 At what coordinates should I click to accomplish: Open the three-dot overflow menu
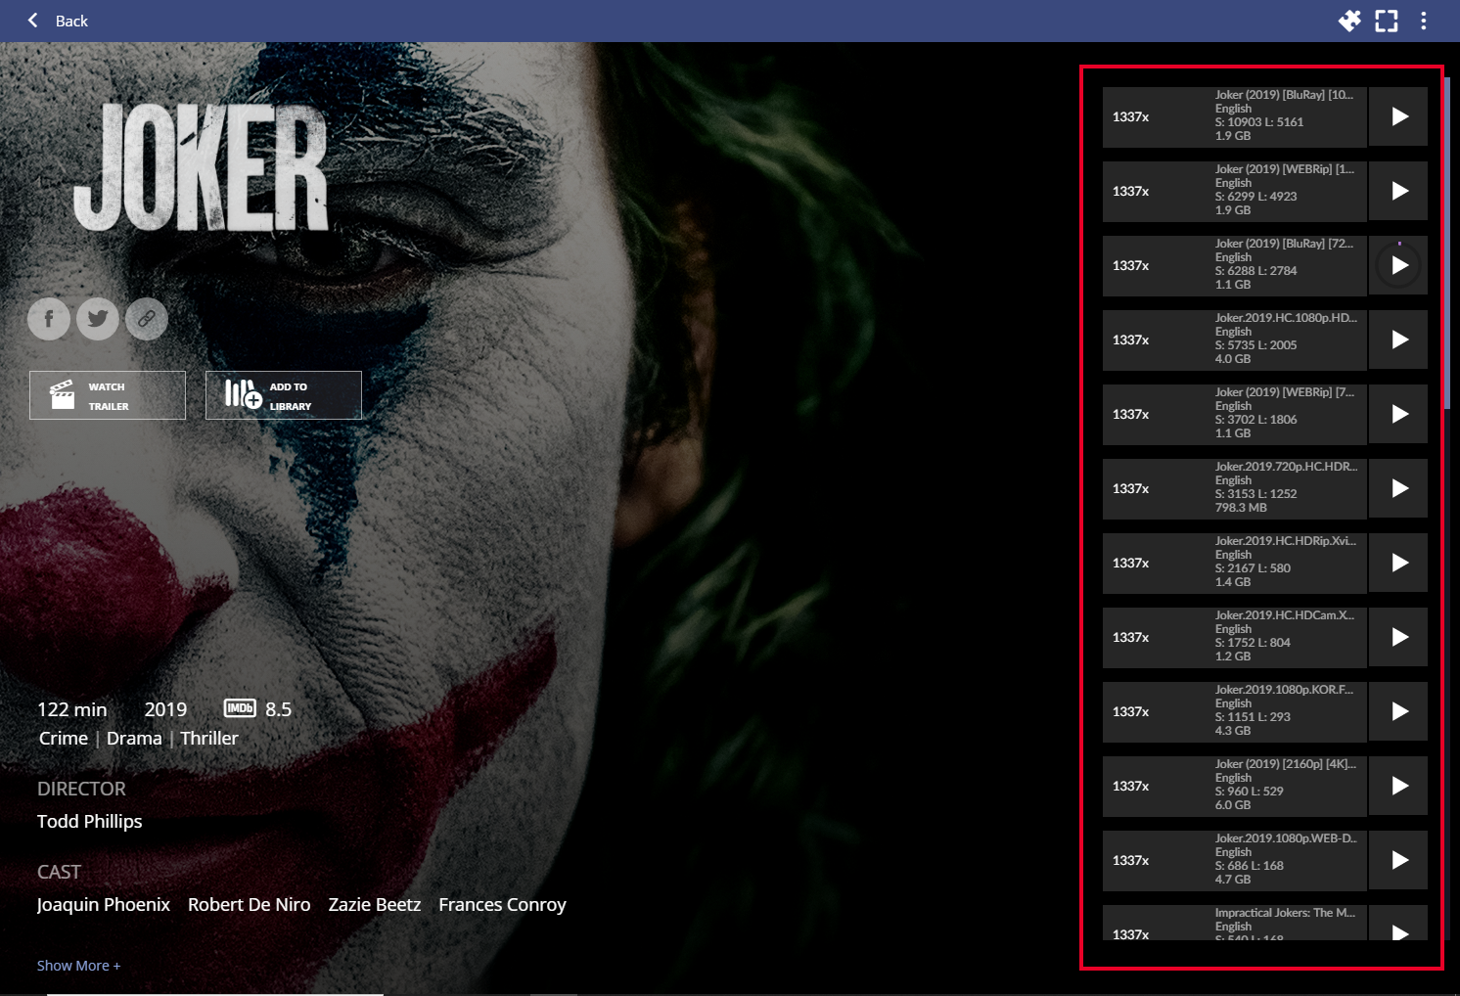point(1424,21)
